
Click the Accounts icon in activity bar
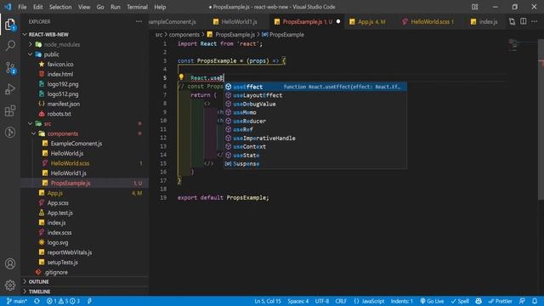(x=10, y=263)
